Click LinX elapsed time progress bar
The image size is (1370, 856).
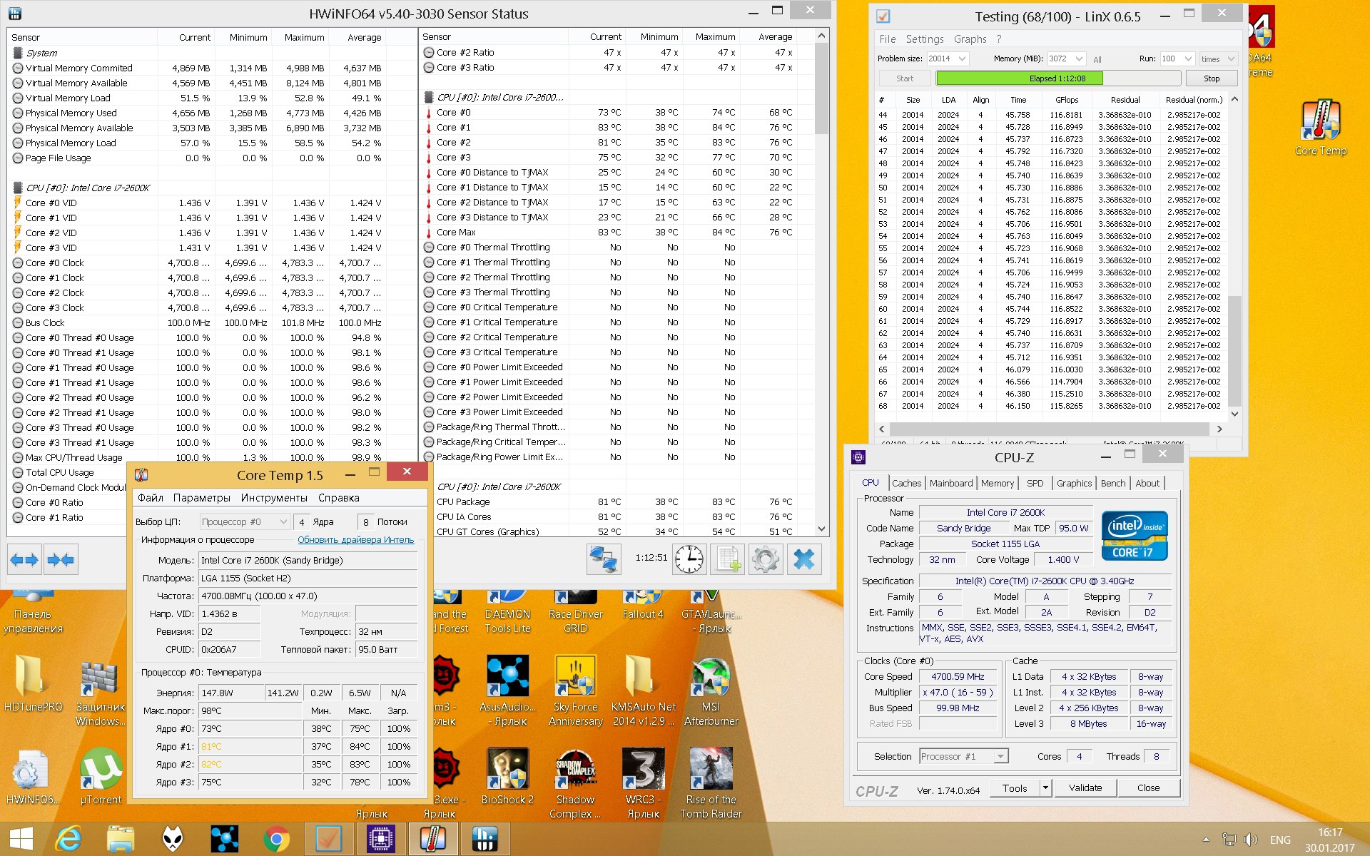pos(1057,78)
